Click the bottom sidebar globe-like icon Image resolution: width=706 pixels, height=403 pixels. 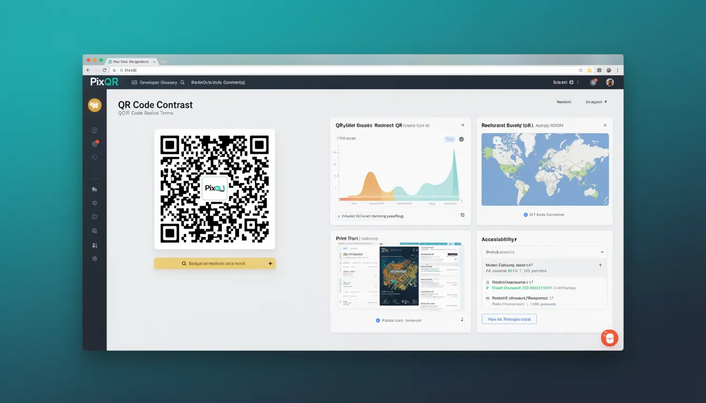coord(95,258)
